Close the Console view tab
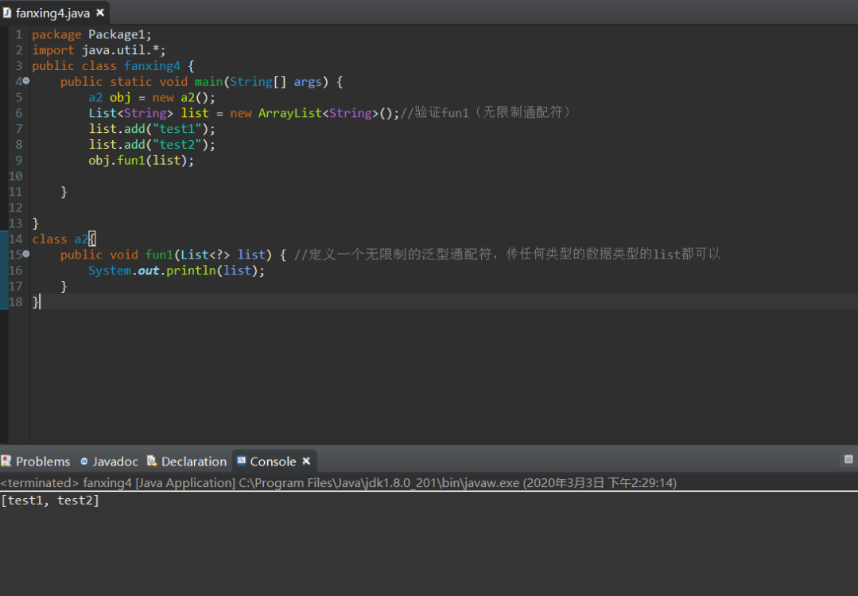The height and width of the screenshot is (596, 858). pos(305,462)
